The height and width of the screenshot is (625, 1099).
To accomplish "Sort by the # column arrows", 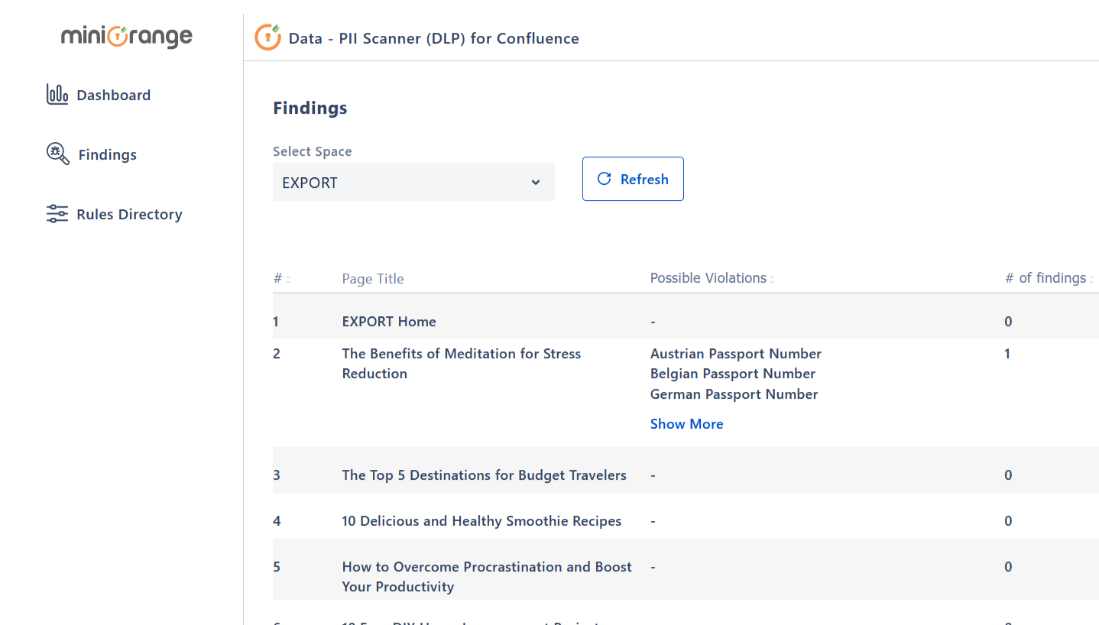I will pyautogui.click(x=288, y=280).
